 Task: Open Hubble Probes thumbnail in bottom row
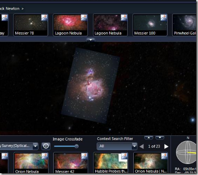(x=111, y=163)
